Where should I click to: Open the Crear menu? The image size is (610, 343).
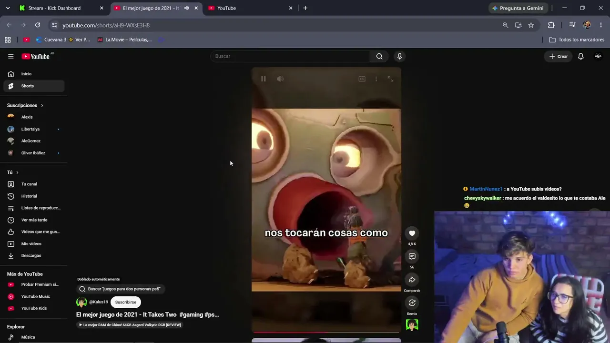(559, 56)
